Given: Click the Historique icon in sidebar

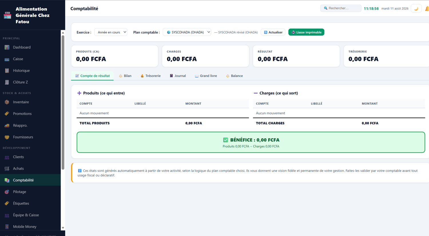Looking at the screenshot, I should (x=7, y=71).
